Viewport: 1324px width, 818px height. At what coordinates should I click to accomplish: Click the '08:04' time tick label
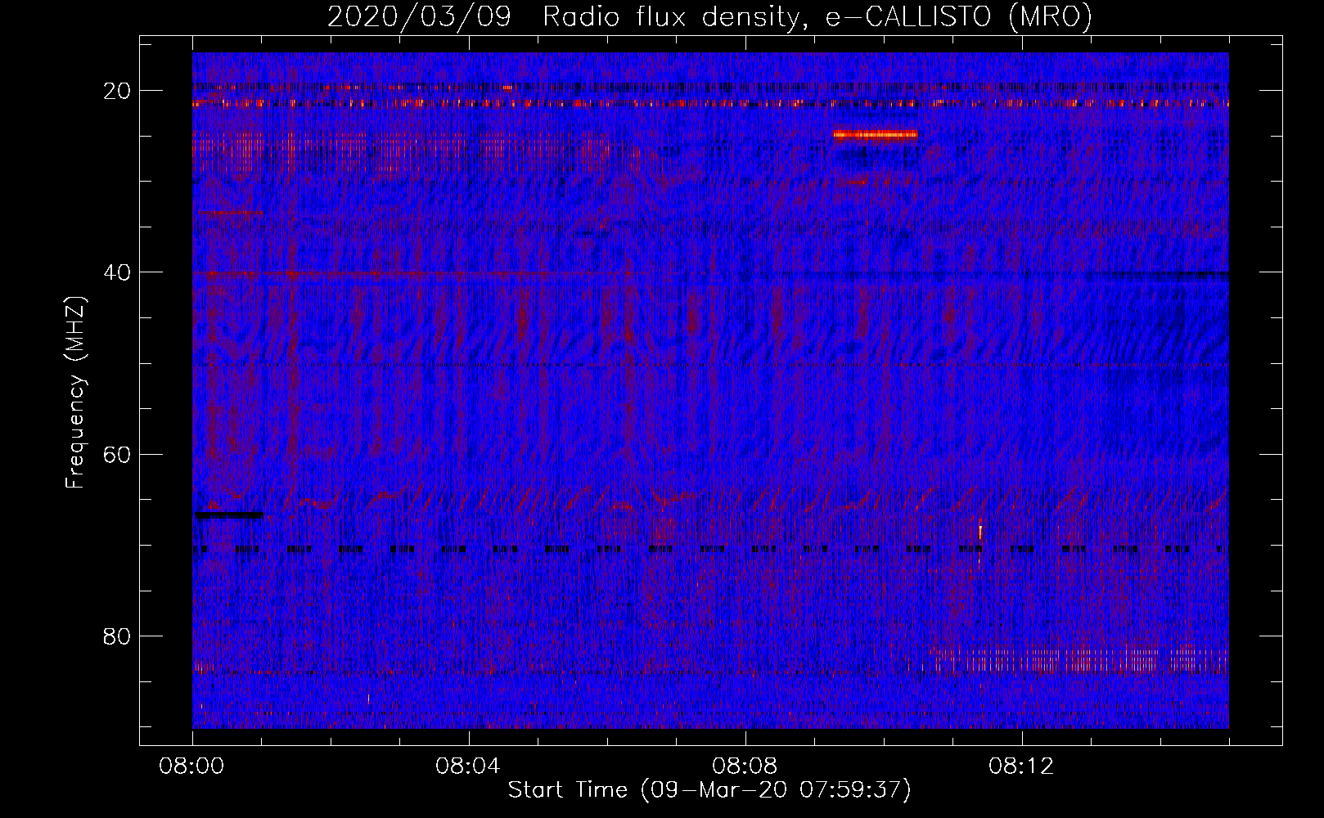point(468,766)
